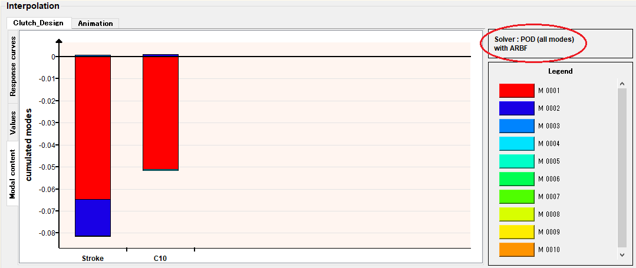Viewport: 636px width, 268px height.
Task: Open the Values vertical tab
Action: pos(13,123)
